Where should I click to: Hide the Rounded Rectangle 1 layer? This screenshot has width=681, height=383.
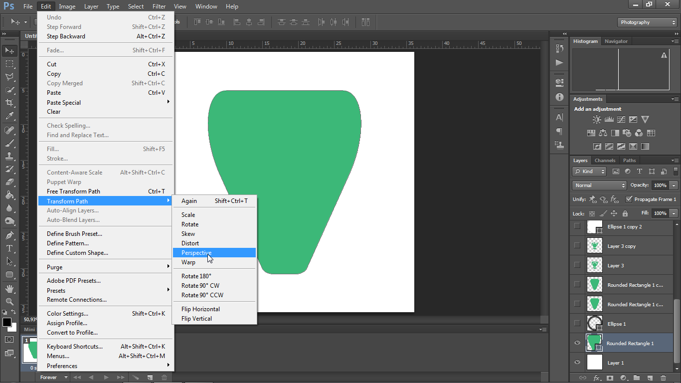[x=577, y=343]
